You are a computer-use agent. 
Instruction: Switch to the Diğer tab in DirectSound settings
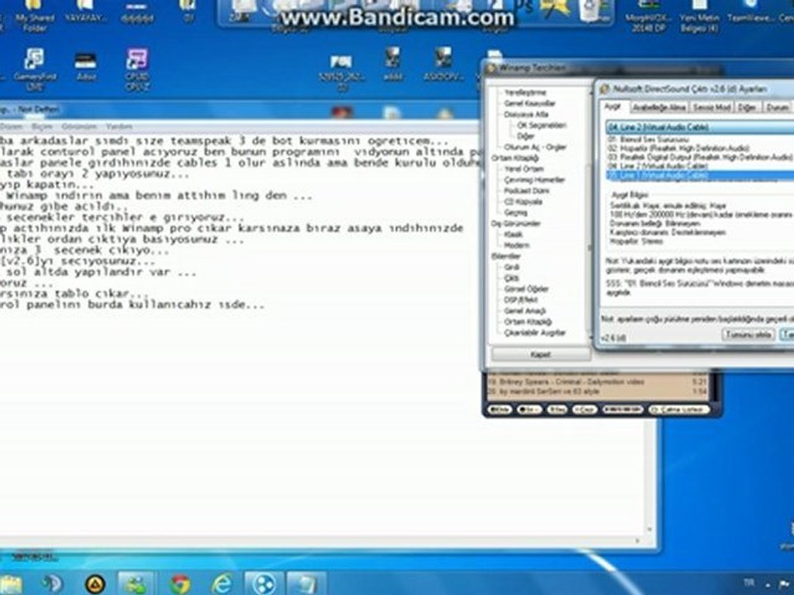pos(747,107)
